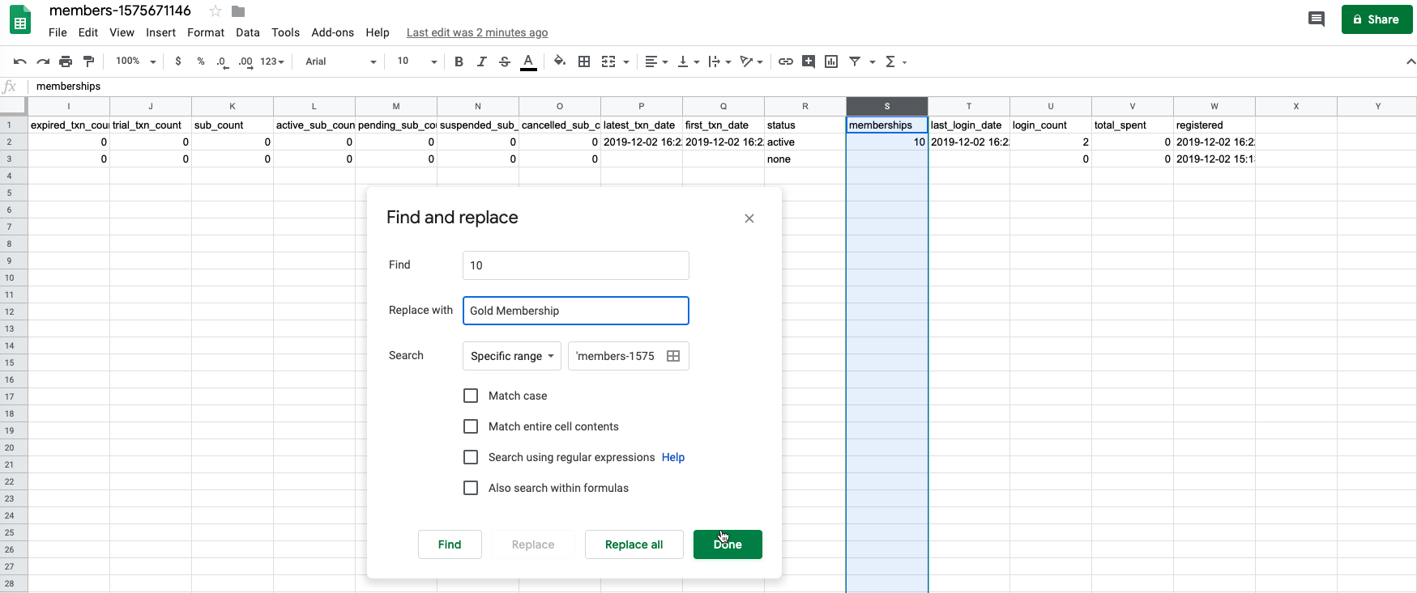The width and height of the screenshot is (1417, 593).
Task: Toggle strikethrough formatting
Action: click(x=505, y=61)
